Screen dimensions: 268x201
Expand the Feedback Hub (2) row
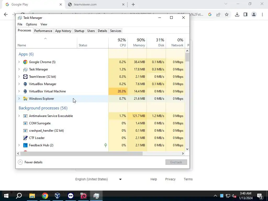point(19,145)
